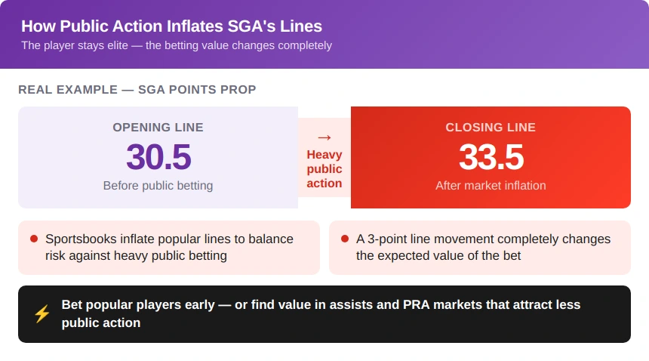
Task: Click the title How Public Action Inflates SGA's Lines
Action: pyautogui.click(x=171, y=26)
